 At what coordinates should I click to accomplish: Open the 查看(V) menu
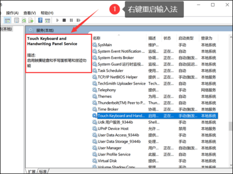[x=30, y=13]
